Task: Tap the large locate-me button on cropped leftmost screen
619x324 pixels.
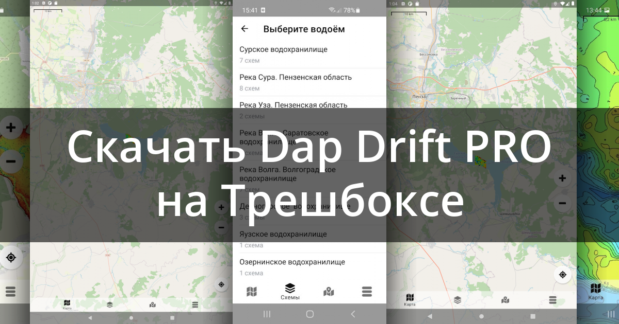Action: 11,258
